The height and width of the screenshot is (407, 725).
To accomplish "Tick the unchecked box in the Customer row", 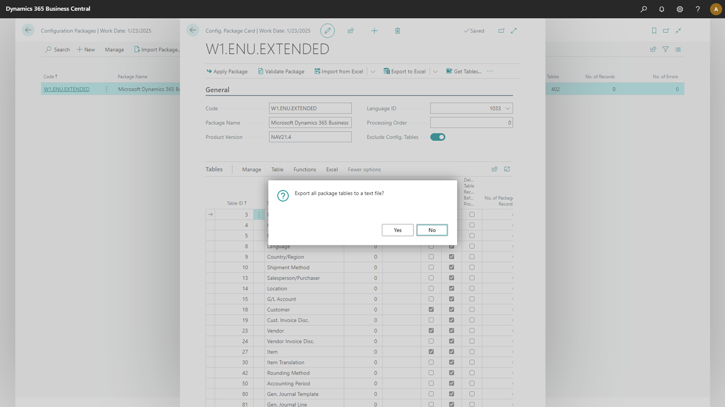I will 472,310.
